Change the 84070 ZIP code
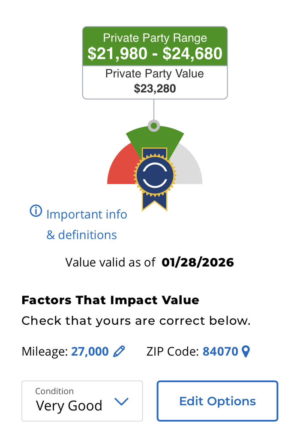This screenshot has height=437, width=288. [x=220, y=352]
